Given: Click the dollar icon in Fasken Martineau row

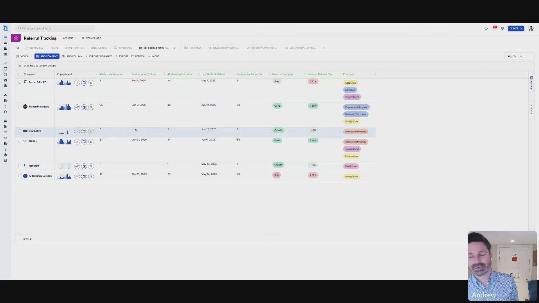Looking at the screenshot, I should click(91, 107).
